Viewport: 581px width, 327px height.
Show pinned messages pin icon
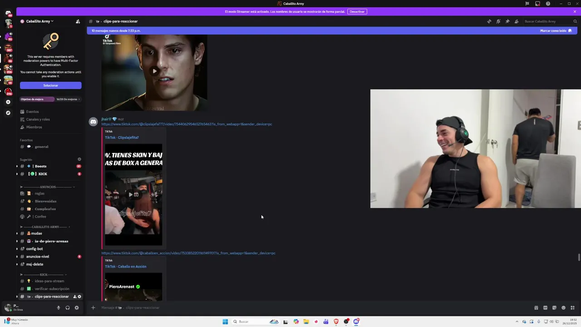(x=507, y=21)
